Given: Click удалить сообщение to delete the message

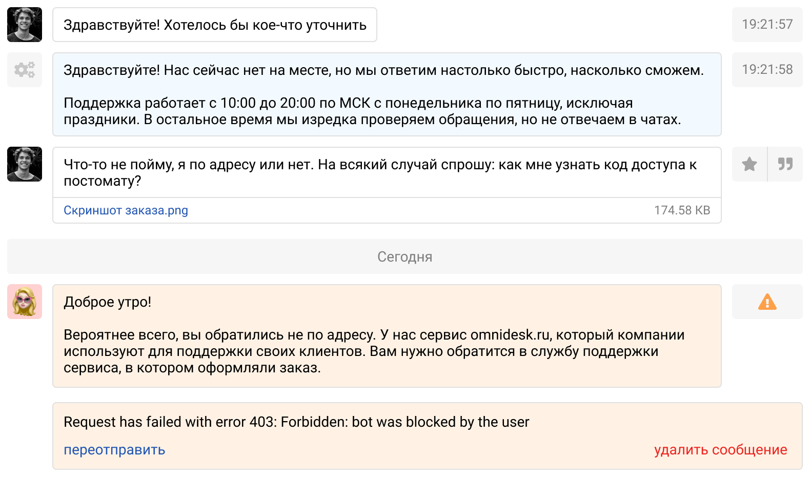Looking at the screenshot, I should click(720, 450).
